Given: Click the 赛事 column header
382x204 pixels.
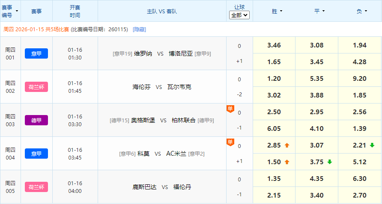Looking at the screenshot, I should (36, 11).
